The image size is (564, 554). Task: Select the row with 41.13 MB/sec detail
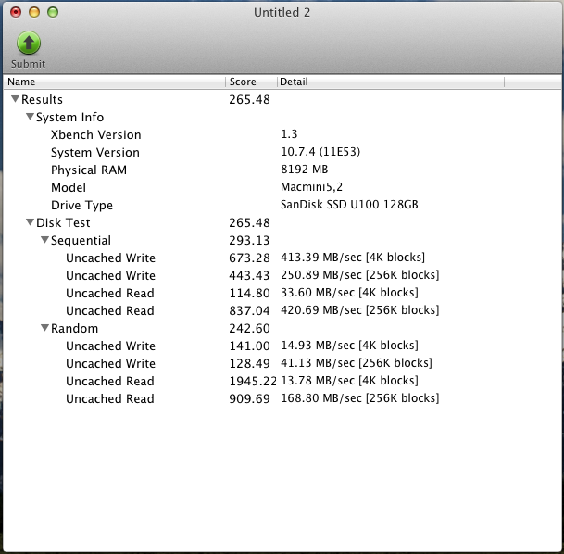pyautogui.click(x=282, y=363)
